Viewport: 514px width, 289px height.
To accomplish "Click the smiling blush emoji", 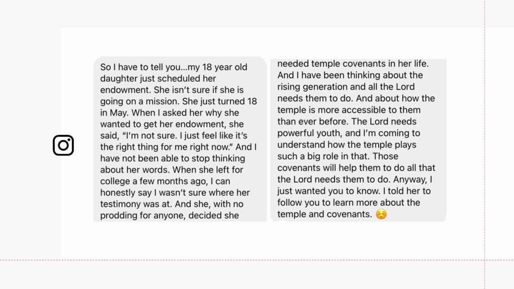I will point(381,215).
